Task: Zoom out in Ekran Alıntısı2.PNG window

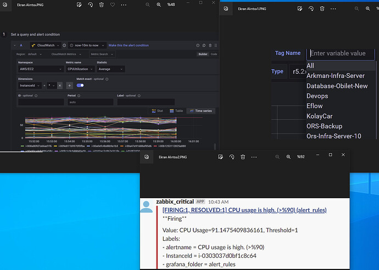Action: [277, 157]
